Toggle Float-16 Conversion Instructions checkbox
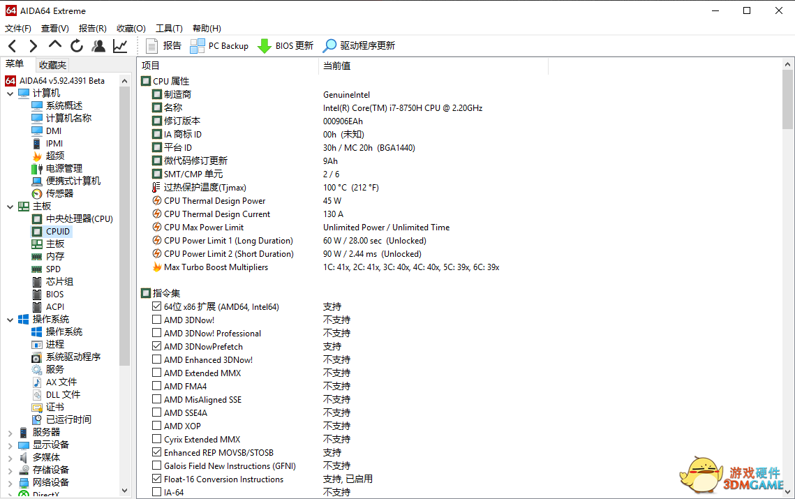The image size is (795, 499). click(x=156, y=479)
